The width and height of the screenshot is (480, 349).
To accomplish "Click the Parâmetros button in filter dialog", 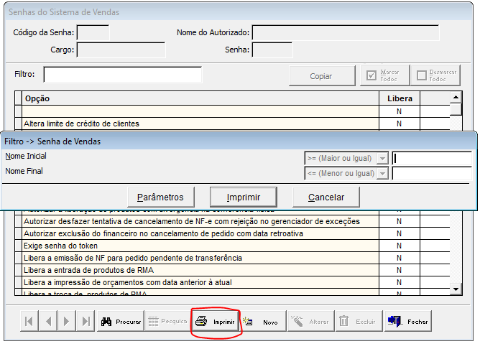I will pos(160,197).
